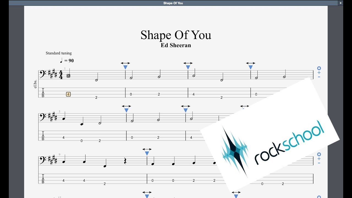Click the blue triangle marker at bar 3
The height and width of the screenshot is (198, 352).
tap(188, 67)
